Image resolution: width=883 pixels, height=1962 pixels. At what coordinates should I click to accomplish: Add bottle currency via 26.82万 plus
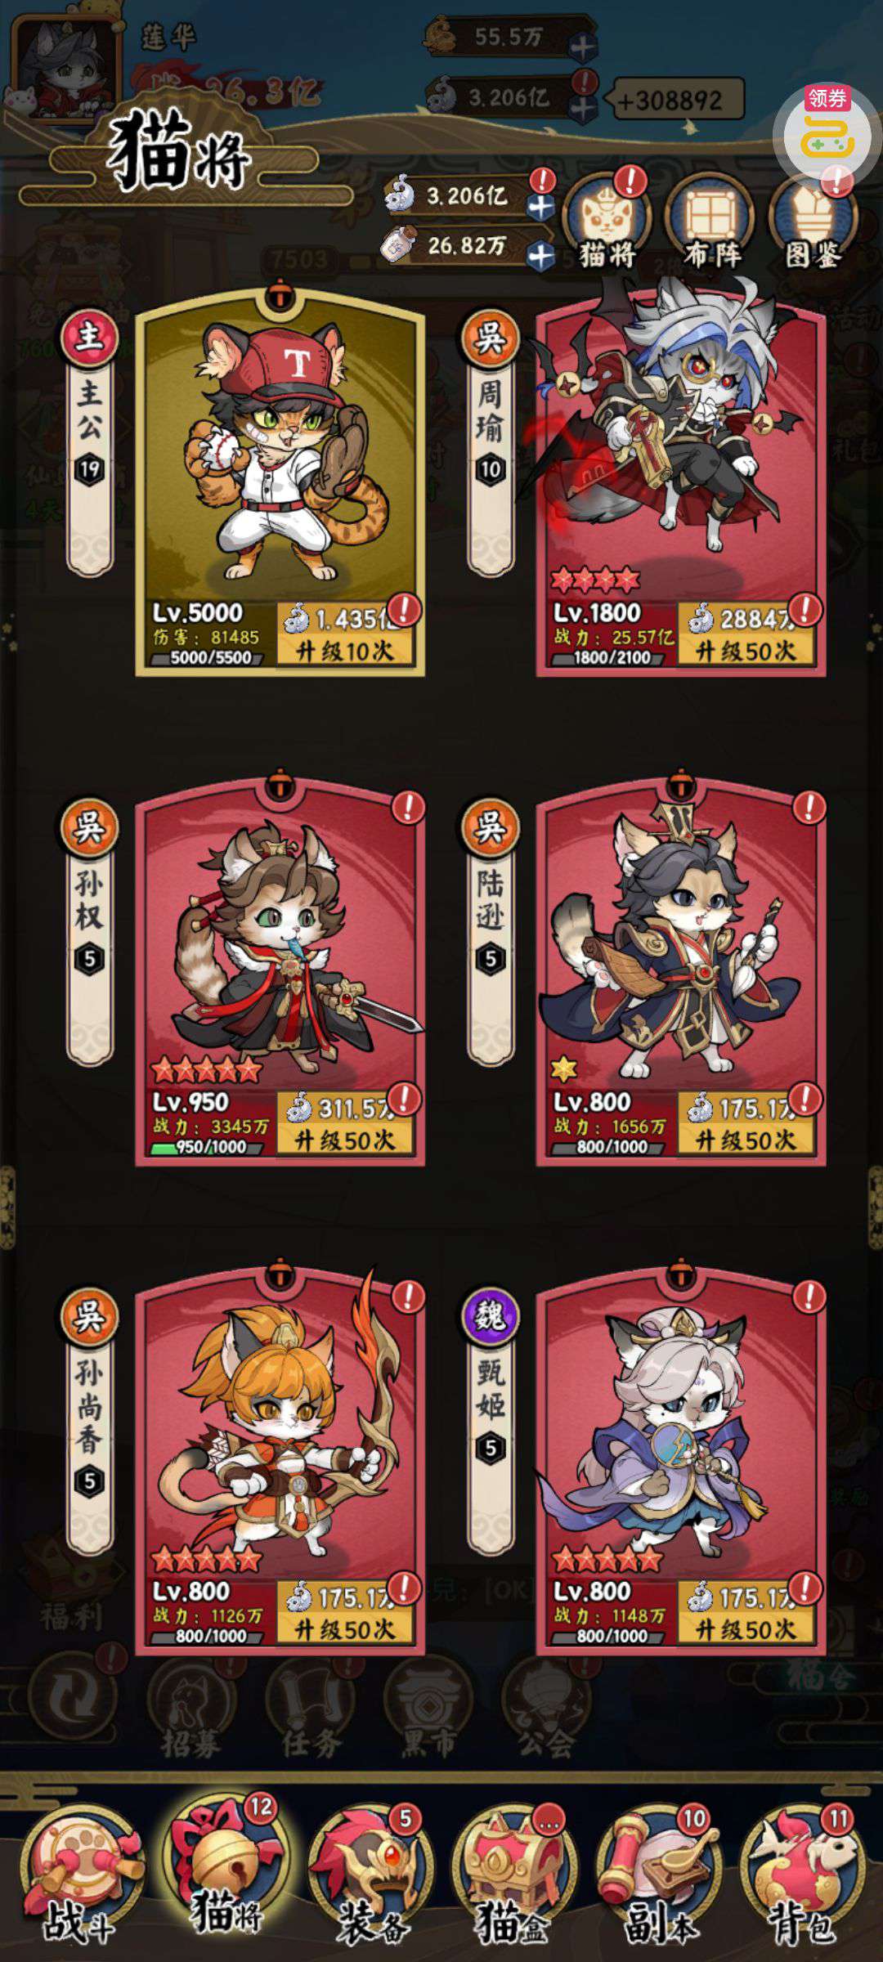(540, 256)
